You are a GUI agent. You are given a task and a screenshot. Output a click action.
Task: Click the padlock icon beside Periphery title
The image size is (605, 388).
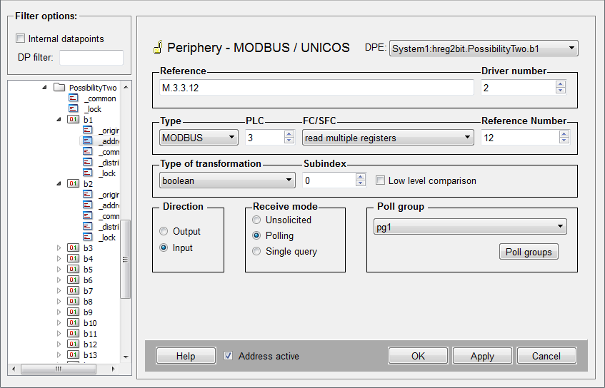158,48
